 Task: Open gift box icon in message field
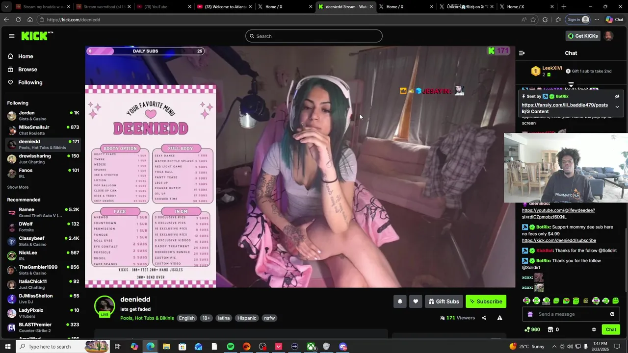coord(530,314)
